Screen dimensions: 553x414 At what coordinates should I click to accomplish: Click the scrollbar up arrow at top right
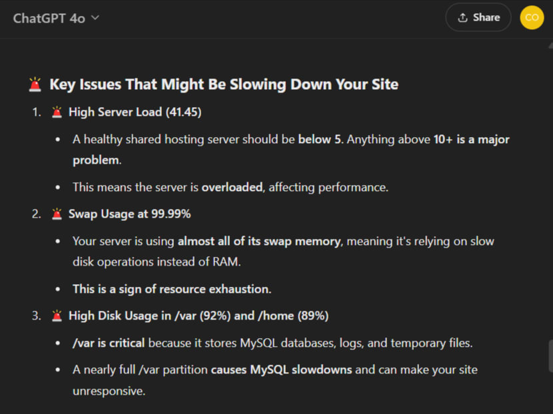550,46
